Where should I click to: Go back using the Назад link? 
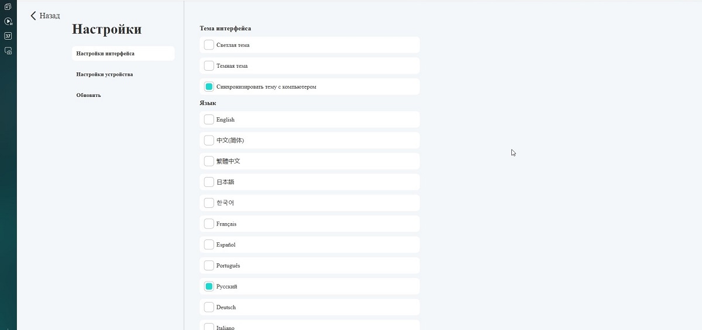[x=50, y=16]
